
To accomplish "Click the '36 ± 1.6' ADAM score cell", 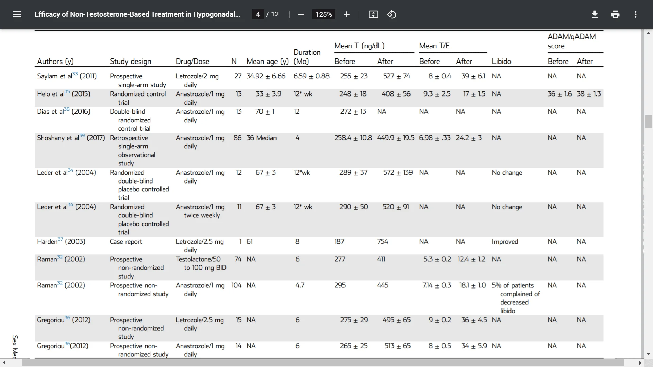I will click(x=560, y=94).
